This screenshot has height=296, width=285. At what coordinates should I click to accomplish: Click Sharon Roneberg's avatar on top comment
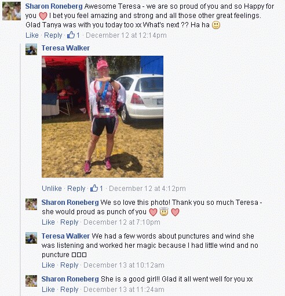(x=12, y=11)
